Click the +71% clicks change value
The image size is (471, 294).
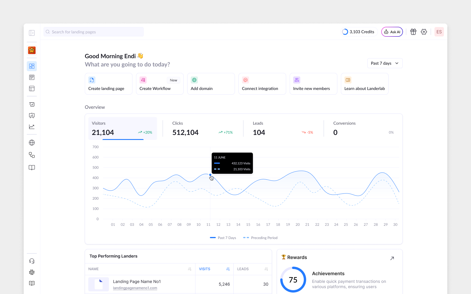pos(228,133)
